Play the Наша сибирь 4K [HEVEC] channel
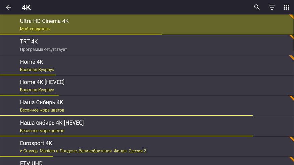 pyautogui.click(x=52, y=123)
